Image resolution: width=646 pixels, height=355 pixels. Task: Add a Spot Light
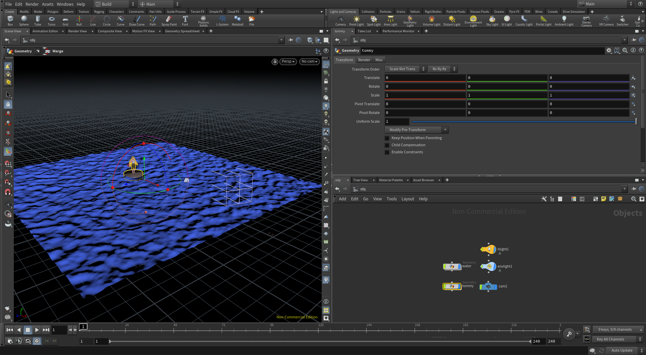(374, 21)
